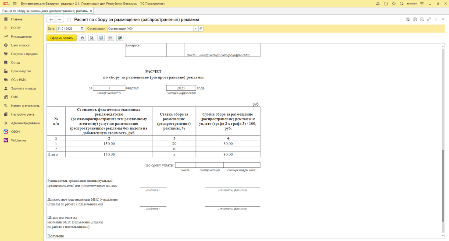Expand the Организация dropdown list

(196, 28)
